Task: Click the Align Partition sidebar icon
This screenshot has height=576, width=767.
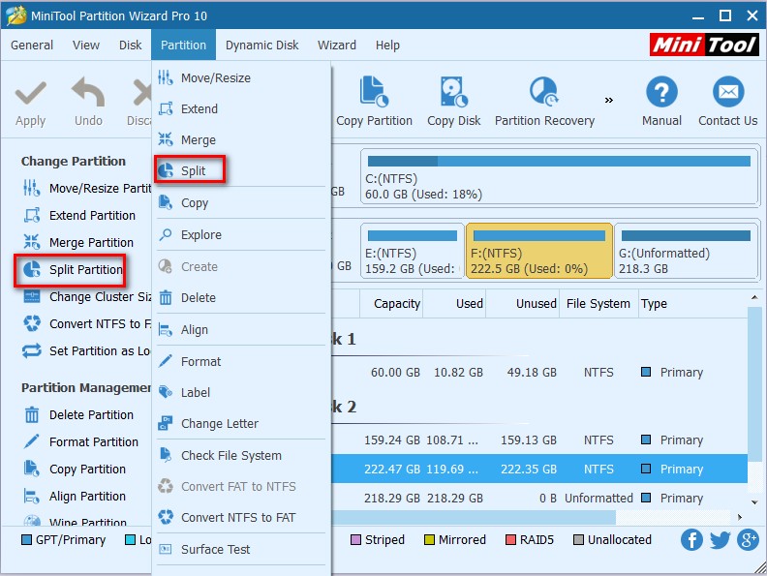Action: pos(32,497)
